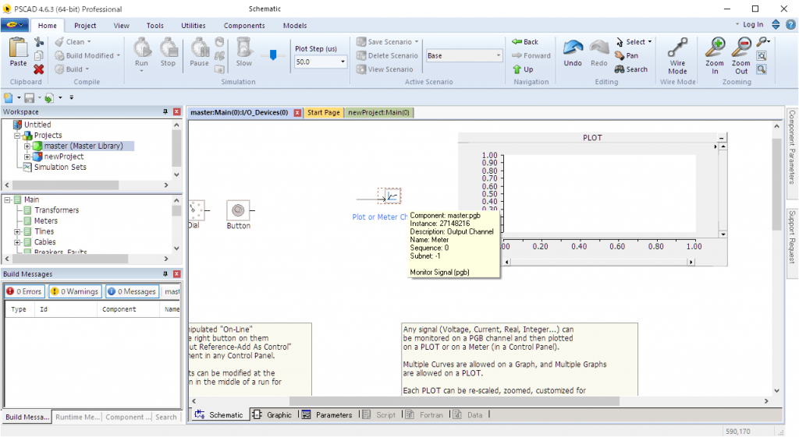Viewport: 799px width, 437px height.
Task: Toggle the 0 Warnings filter
Action: [75, 291]
